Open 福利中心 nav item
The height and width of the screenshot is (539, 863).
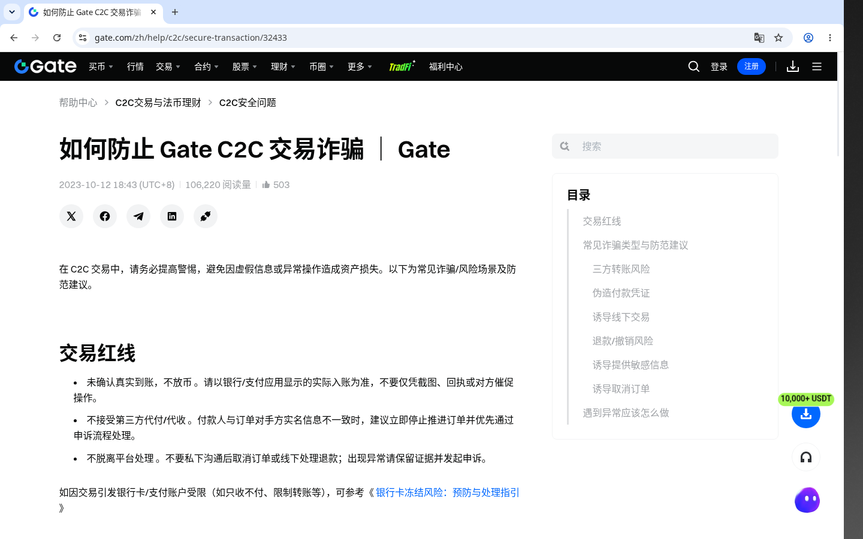(446, 66)
